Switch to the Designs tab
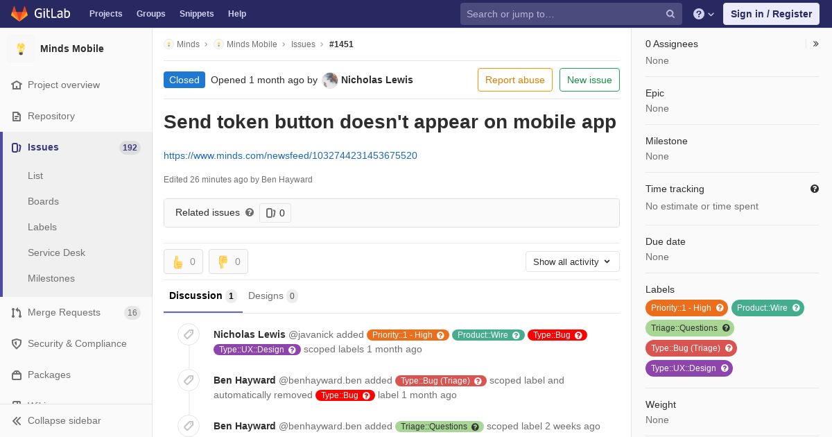The width and height of the screenshot is (832, 437). click(272, 295)
